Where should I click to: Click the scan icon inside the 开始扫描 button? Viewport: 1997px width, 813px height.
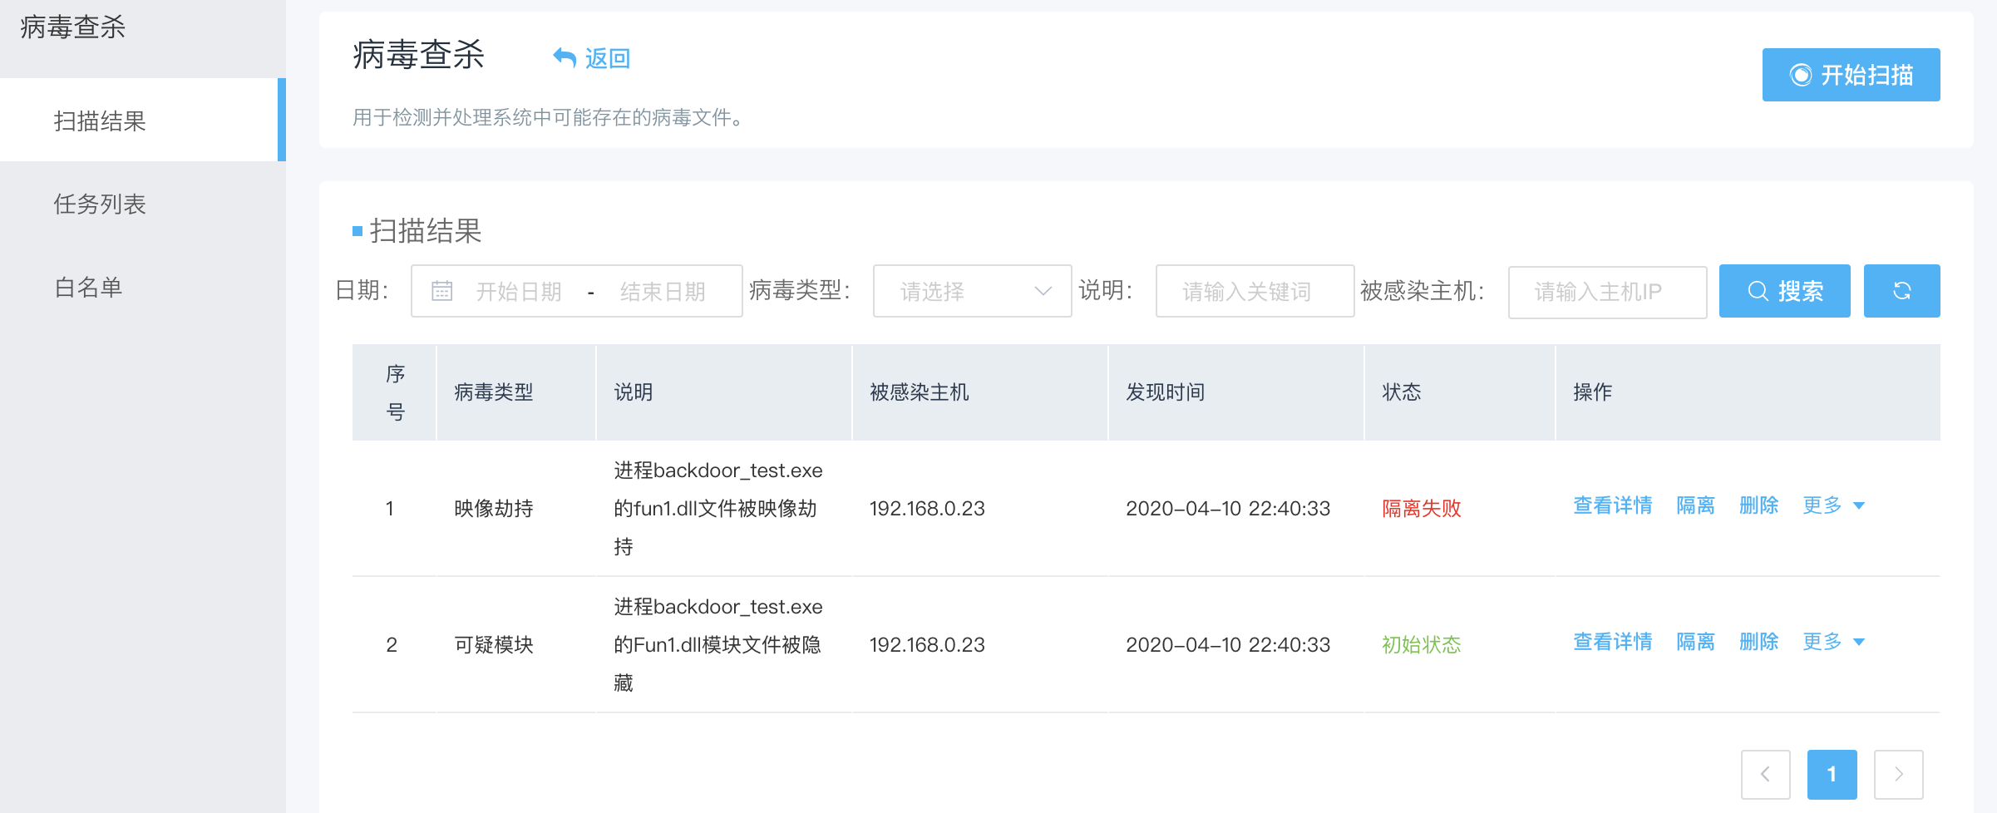pos(1801,75)
